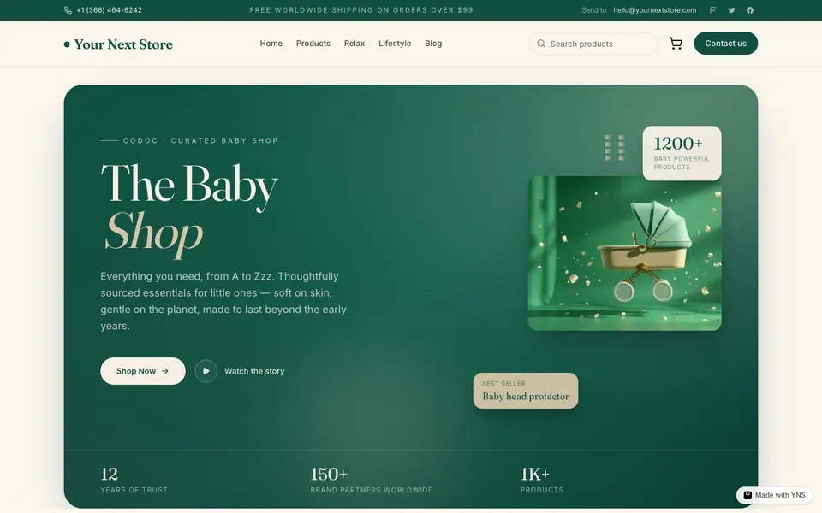Click the 150+ Brand Partners Worldwide stat
Viewport: 822px width, 513px height.
[x=371, y=480]
